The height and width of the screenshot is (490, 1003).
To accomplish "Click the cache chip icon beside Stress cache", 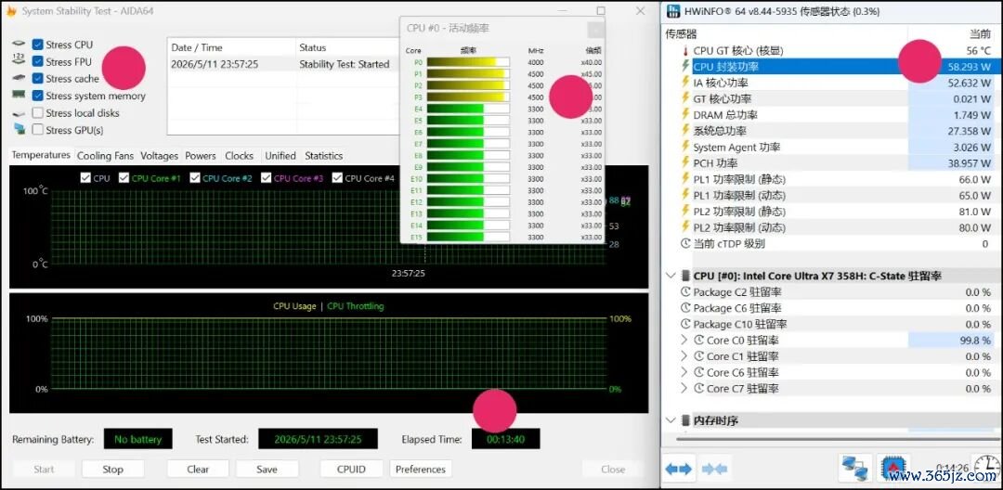I will tap(20, 78).
